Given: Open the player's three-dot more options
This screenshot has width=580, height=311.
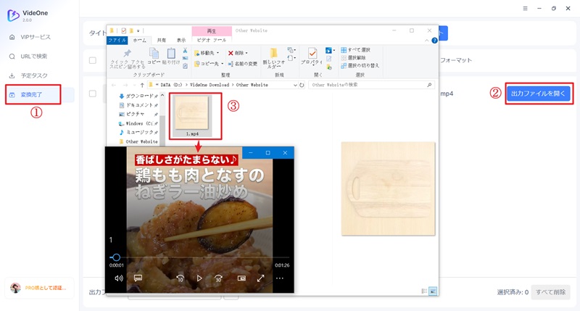Looking at the screenshot, I should click(x=280, y=278).
